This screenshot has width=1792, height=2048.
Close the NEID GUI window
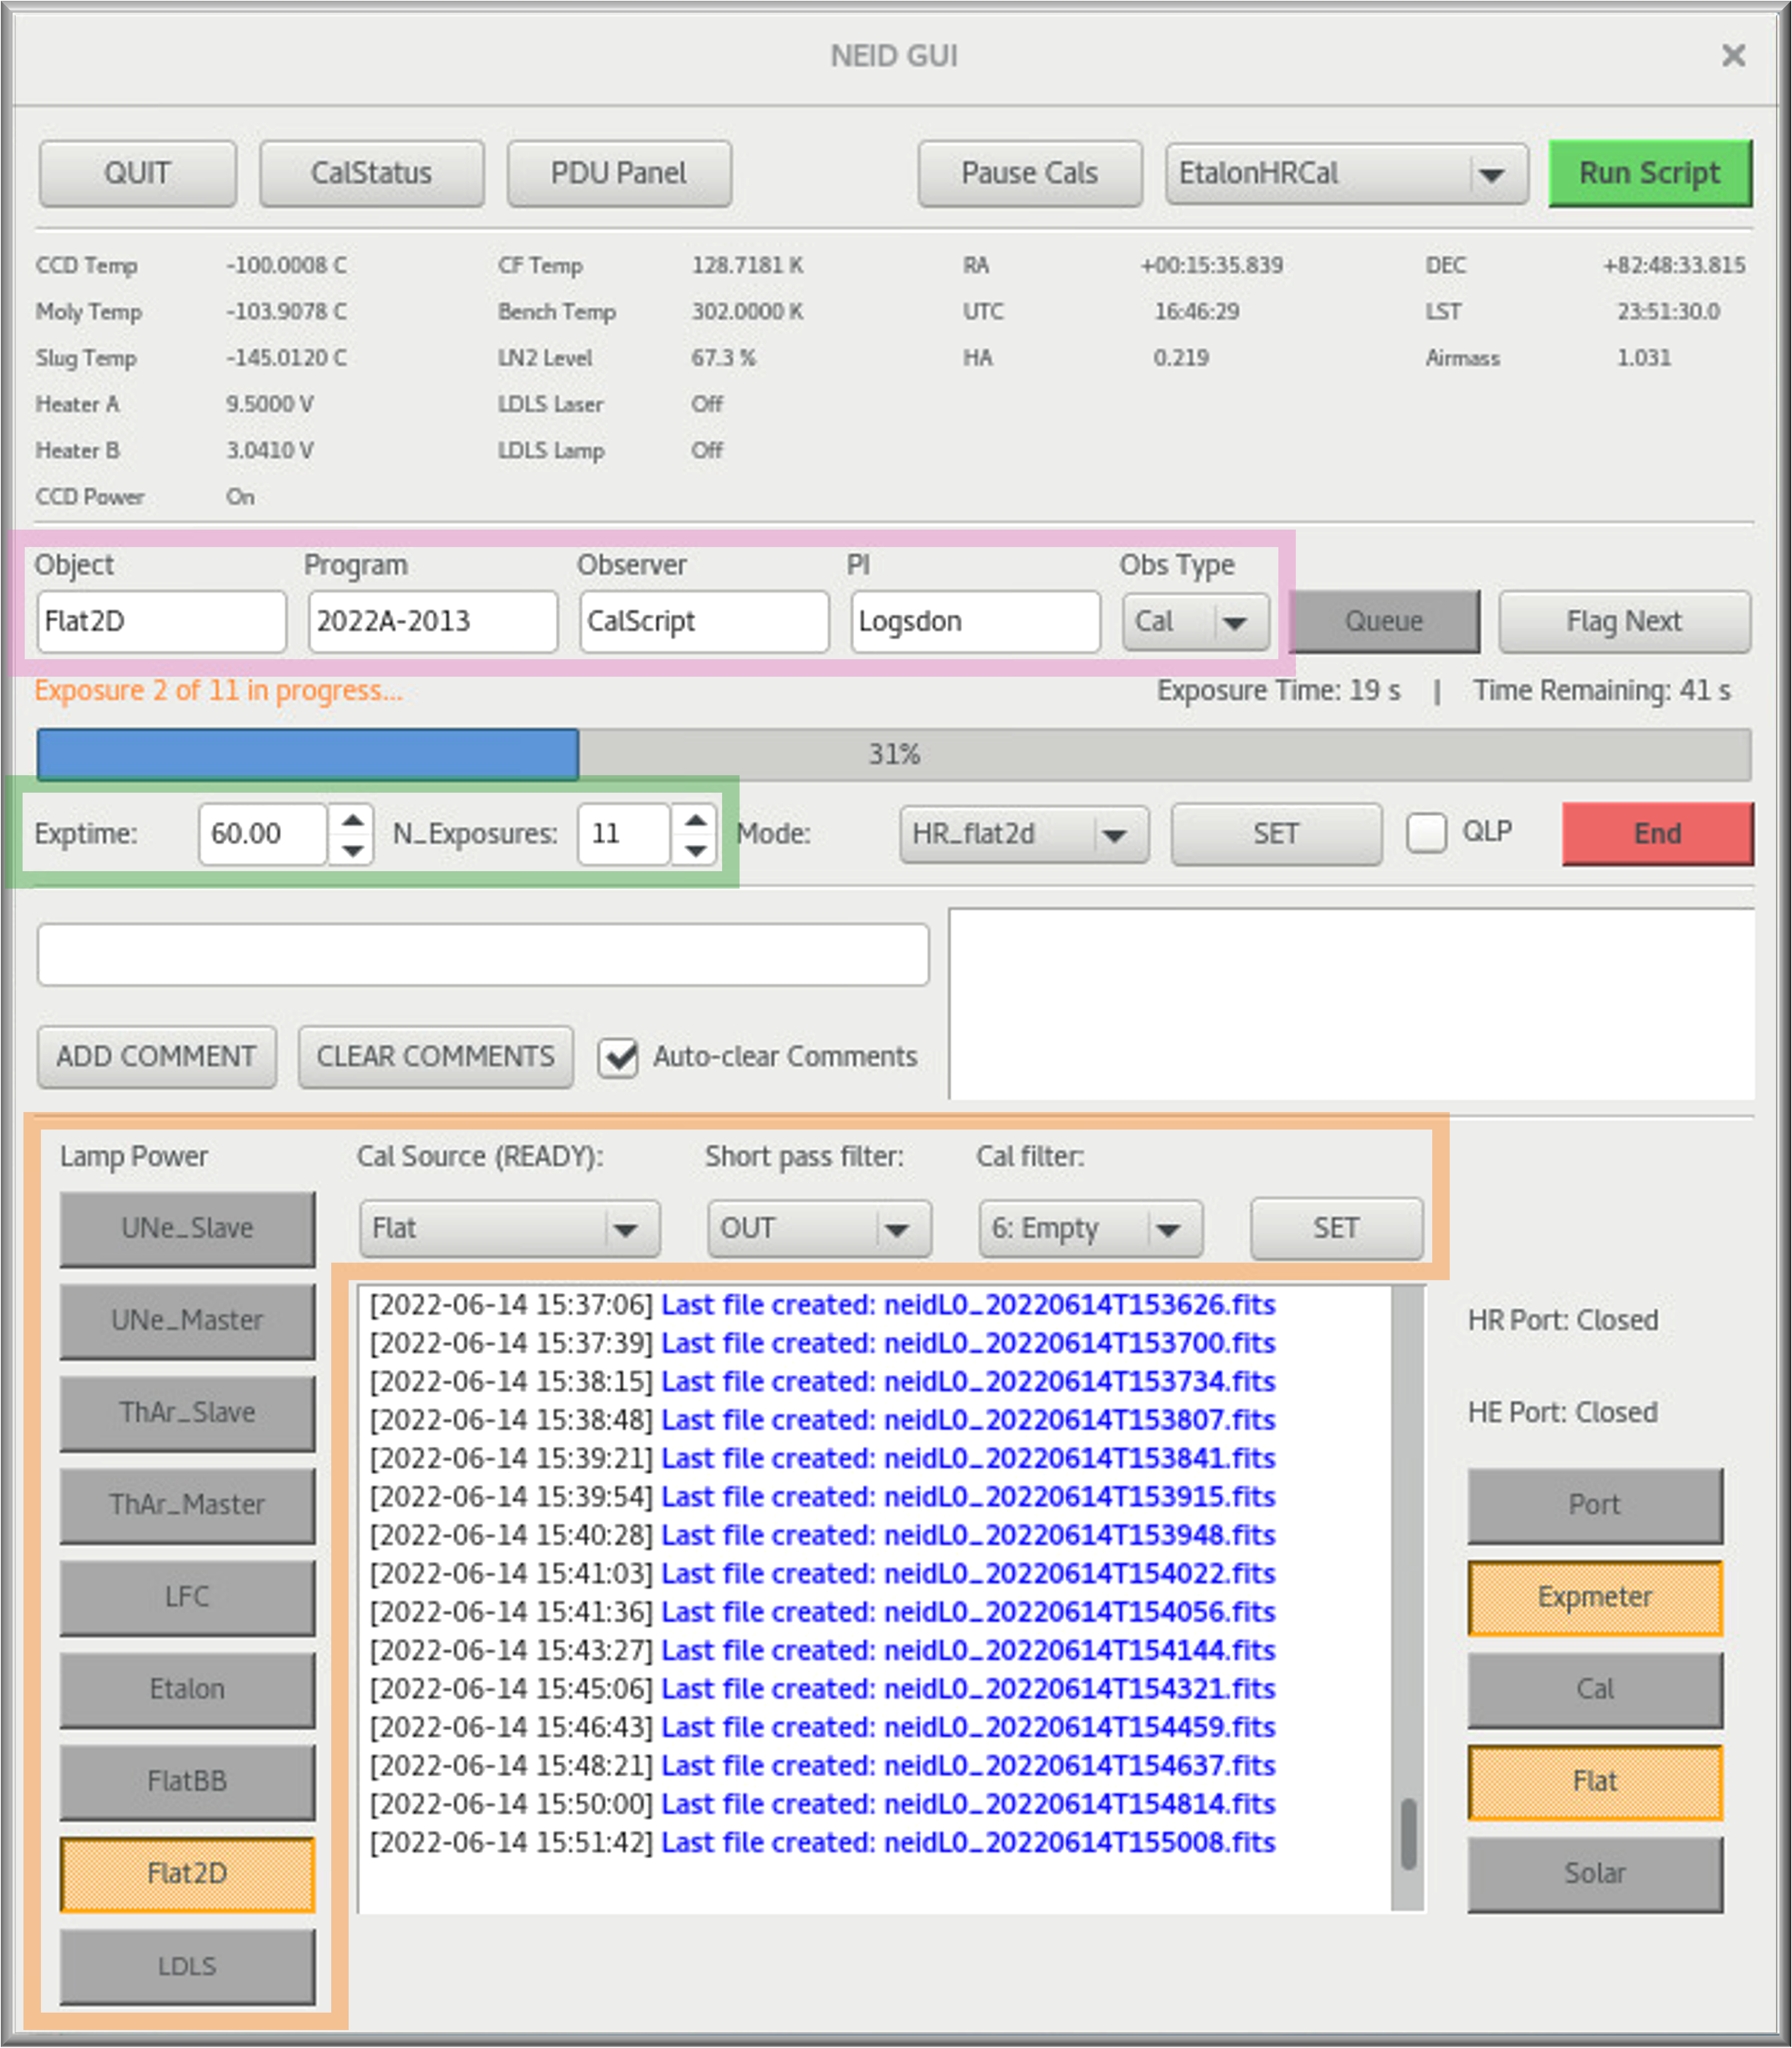pos(1733,55)
